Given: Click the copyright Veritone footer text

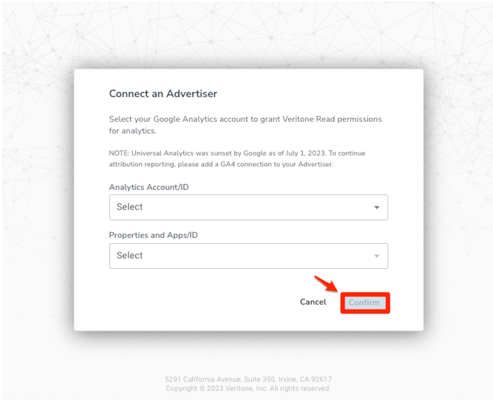Looking at the screenshot, I should (246, 388).
